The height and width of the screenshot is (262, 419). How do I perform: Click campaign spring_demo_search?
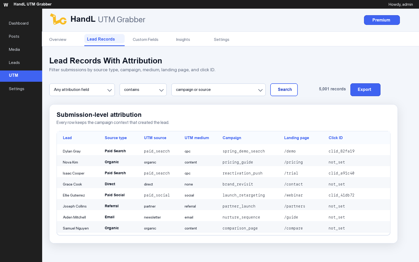pyautogui.click(x=244, y=151)
